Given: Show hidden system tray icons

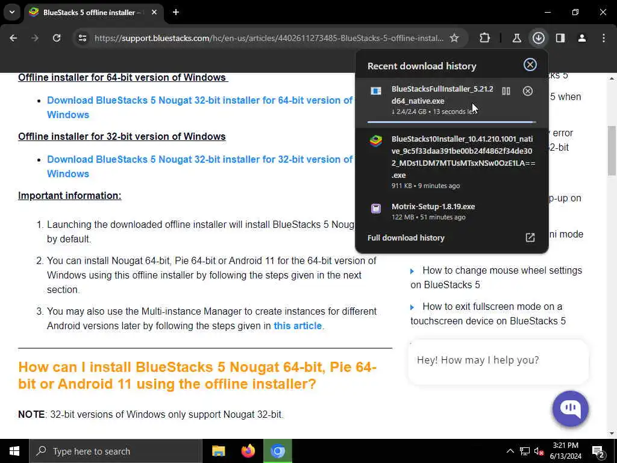Looking at the screenshot, I should click(510, 451).
